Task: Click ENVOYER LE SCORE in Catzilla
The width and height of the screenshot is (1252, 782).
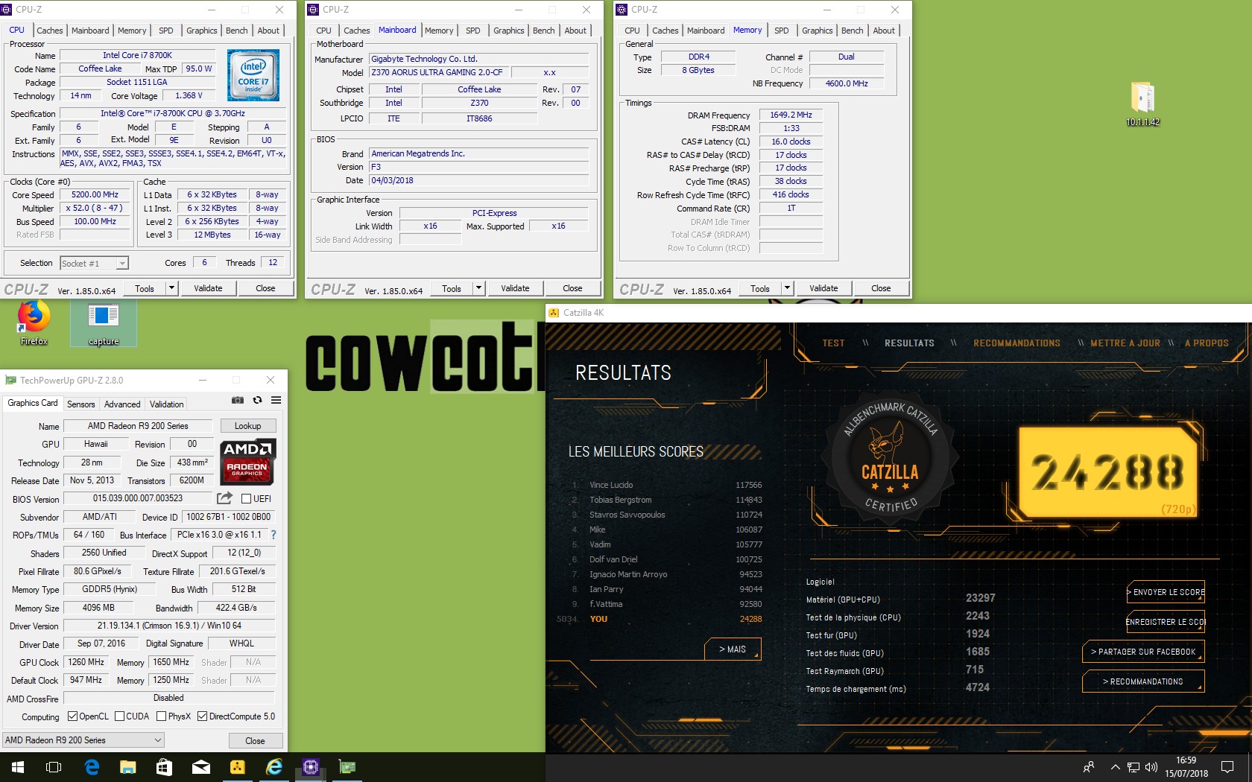Action: pyautogui.click(x=1166, y=592)
